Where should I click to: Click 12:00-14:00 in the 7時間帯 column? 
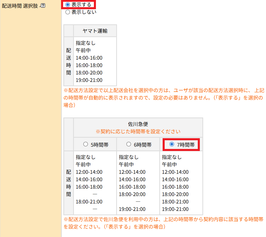175,172
